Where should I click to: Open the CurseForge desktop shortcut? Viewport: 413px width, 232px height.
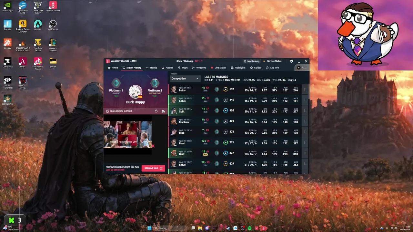click(7, 63)
